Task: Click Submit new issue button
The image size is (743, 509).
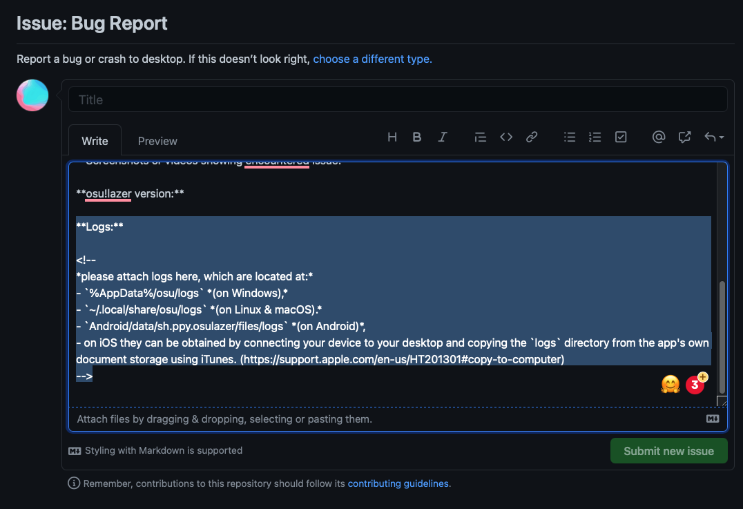Action: 668,451
